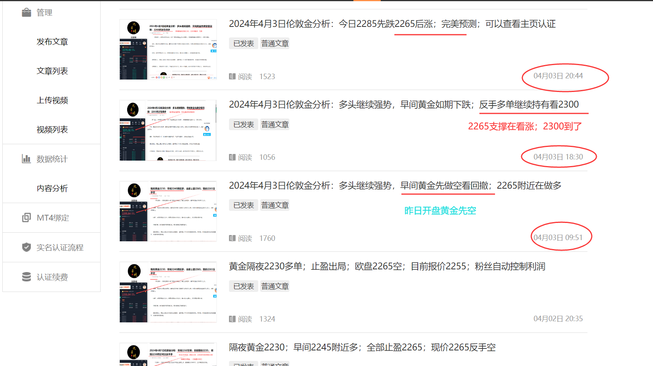Click the 管理 briefcase icon
Image resolution: width=653 pixels, height=366 pixels.
click(26, 12)
